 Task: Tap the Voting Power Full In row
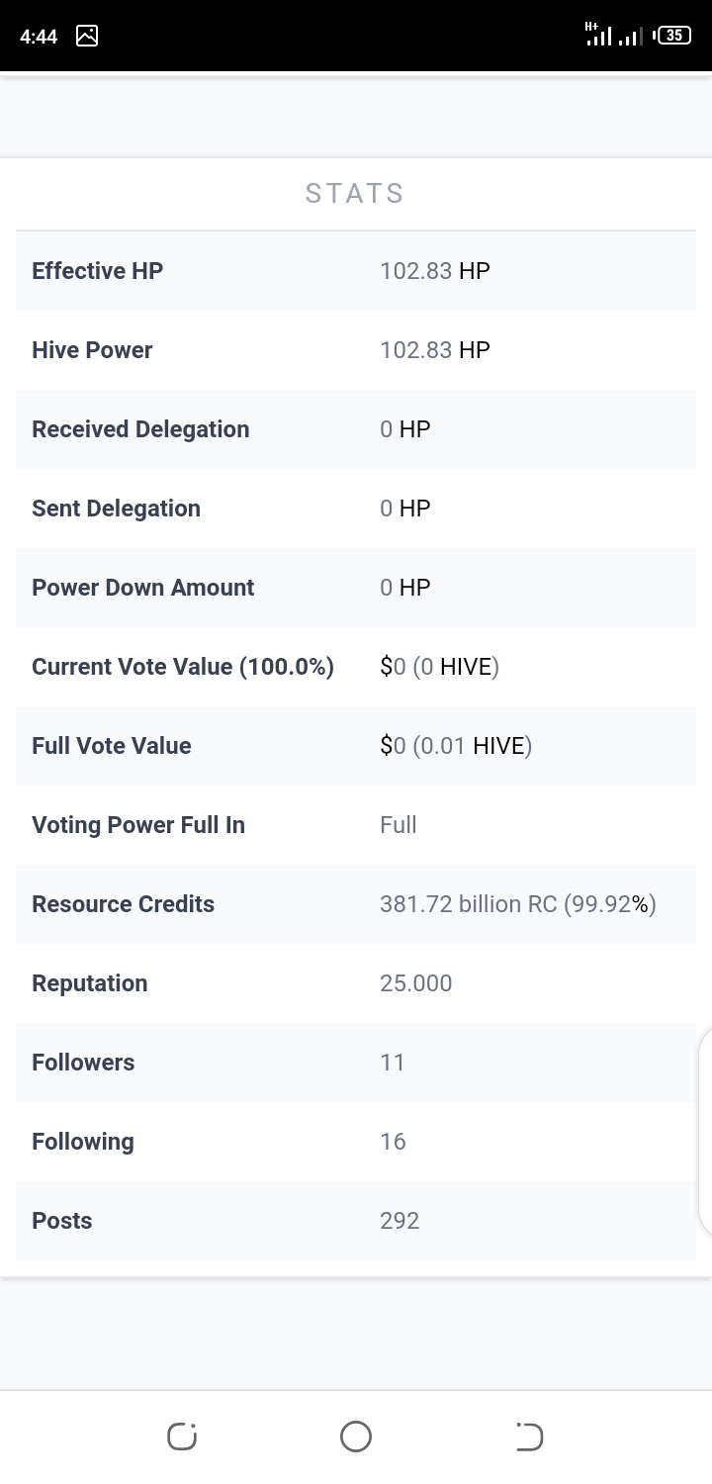[x=356, y=825]
